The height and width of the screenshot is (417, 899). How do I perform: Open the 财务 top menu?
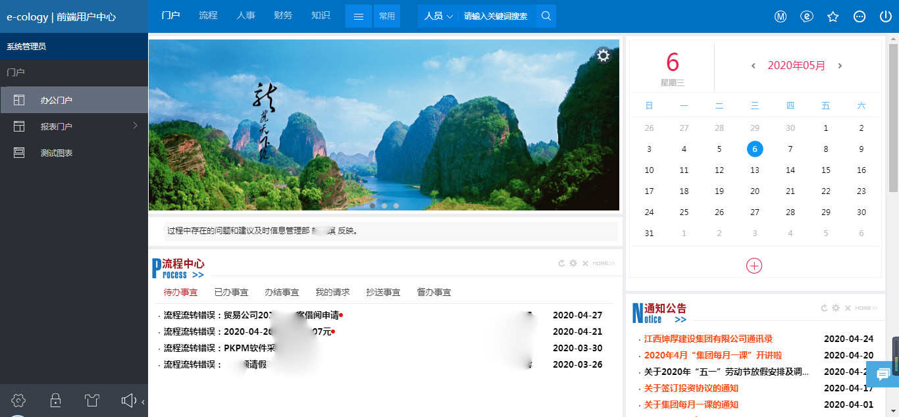click(283, 16)
